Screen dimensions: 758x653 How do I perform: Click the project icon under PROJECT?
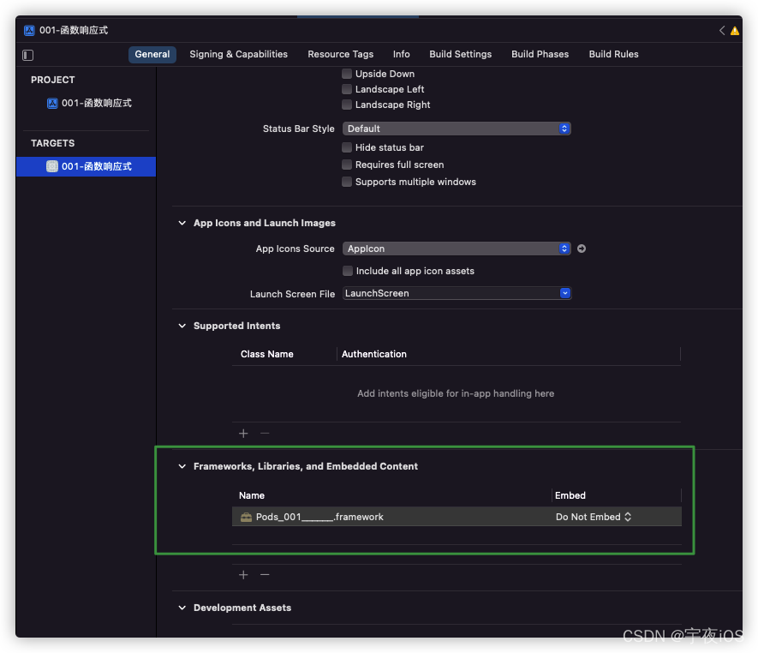point(52,103)
